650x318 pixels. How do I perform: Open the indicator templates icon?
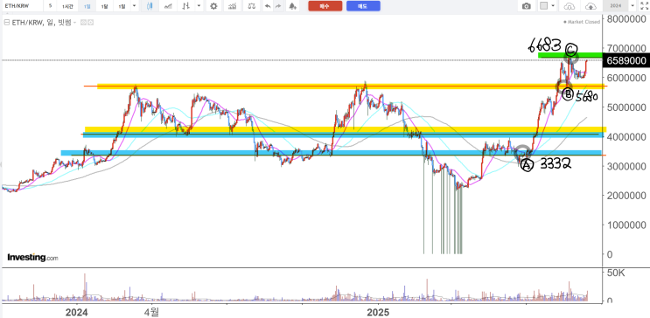coord(233,6)
